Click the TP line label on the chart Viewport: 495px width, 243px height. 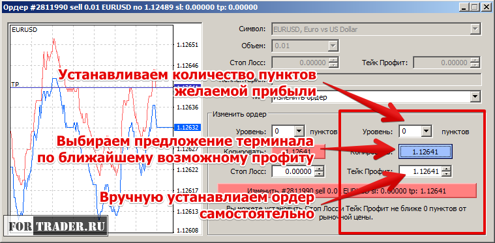(15, 84)
